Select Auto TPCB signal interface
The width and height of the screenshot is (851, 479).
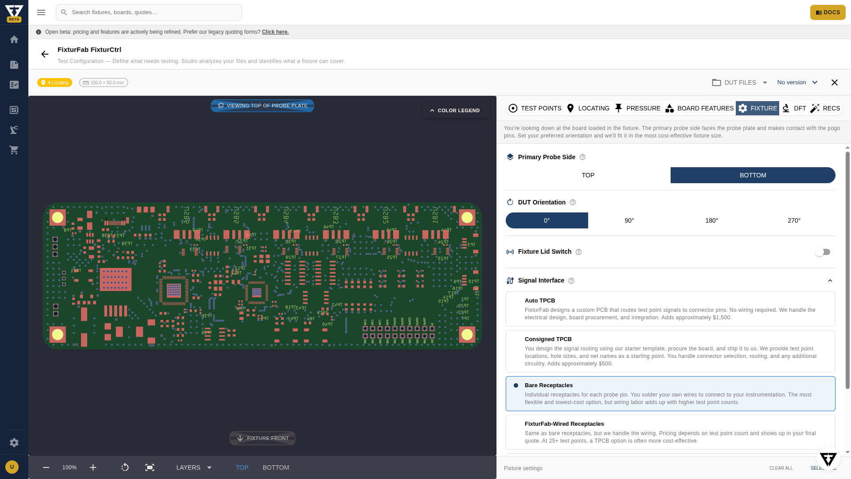(x=671, y=309)
